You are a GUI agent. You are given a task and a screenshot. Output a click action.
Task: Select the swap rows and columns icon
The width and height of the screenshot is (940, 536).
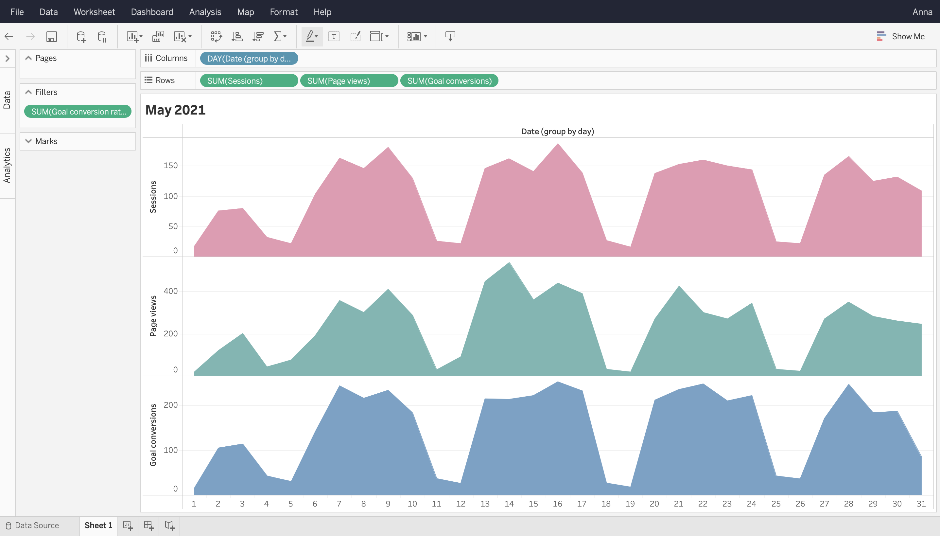216,36
